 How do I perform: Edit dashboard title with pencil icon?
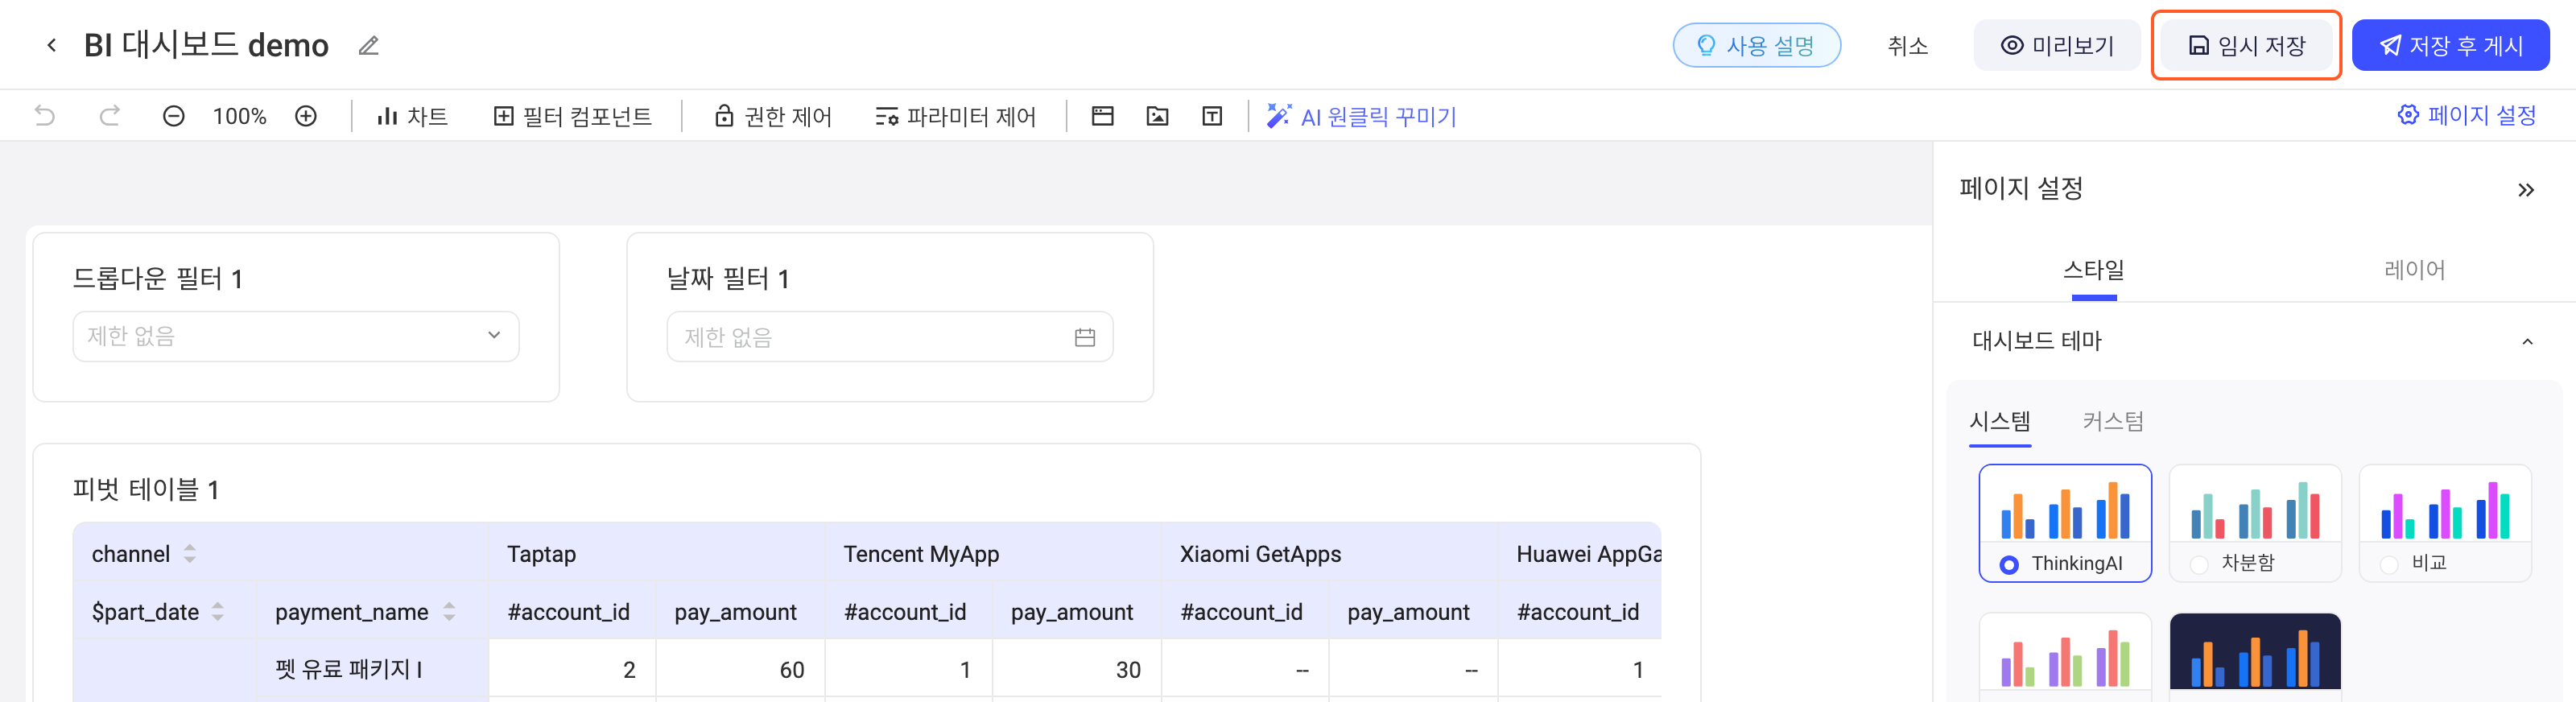[368, 45]
